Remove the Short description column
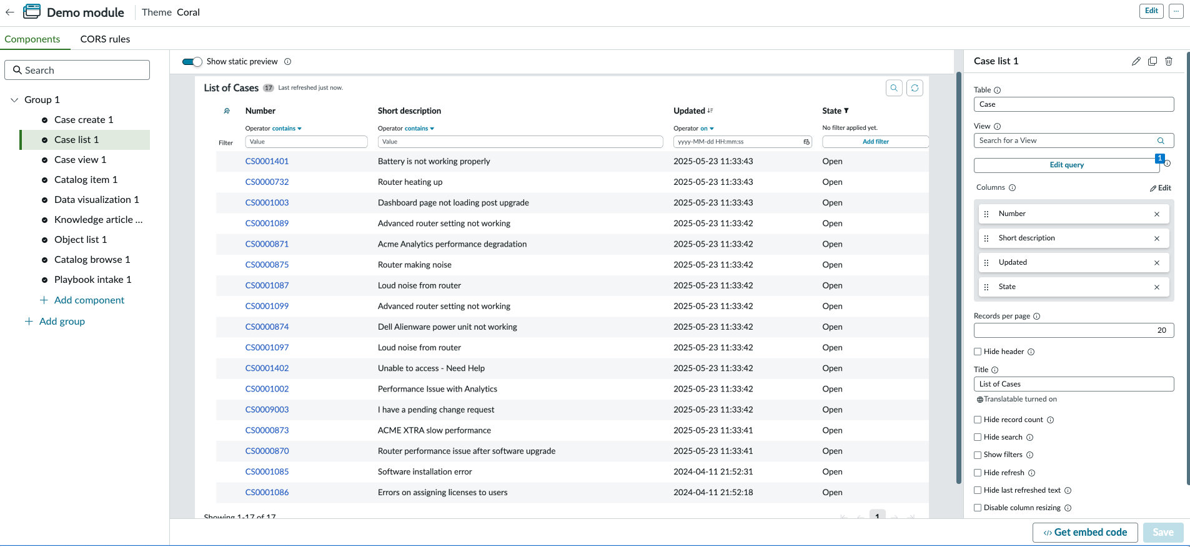 point(1157,239)
